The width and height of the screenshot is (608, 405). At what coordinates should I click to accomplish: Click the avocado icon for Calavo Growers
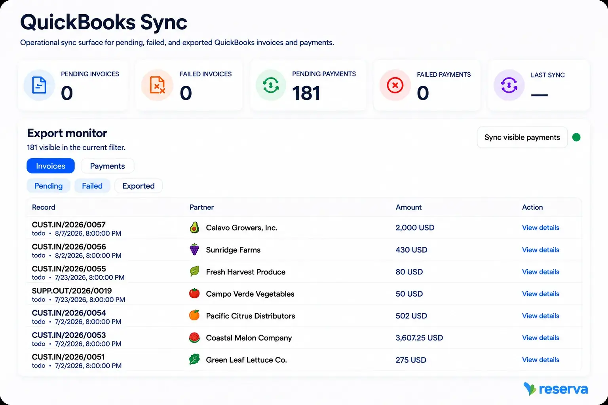click(x=194, y=227)
